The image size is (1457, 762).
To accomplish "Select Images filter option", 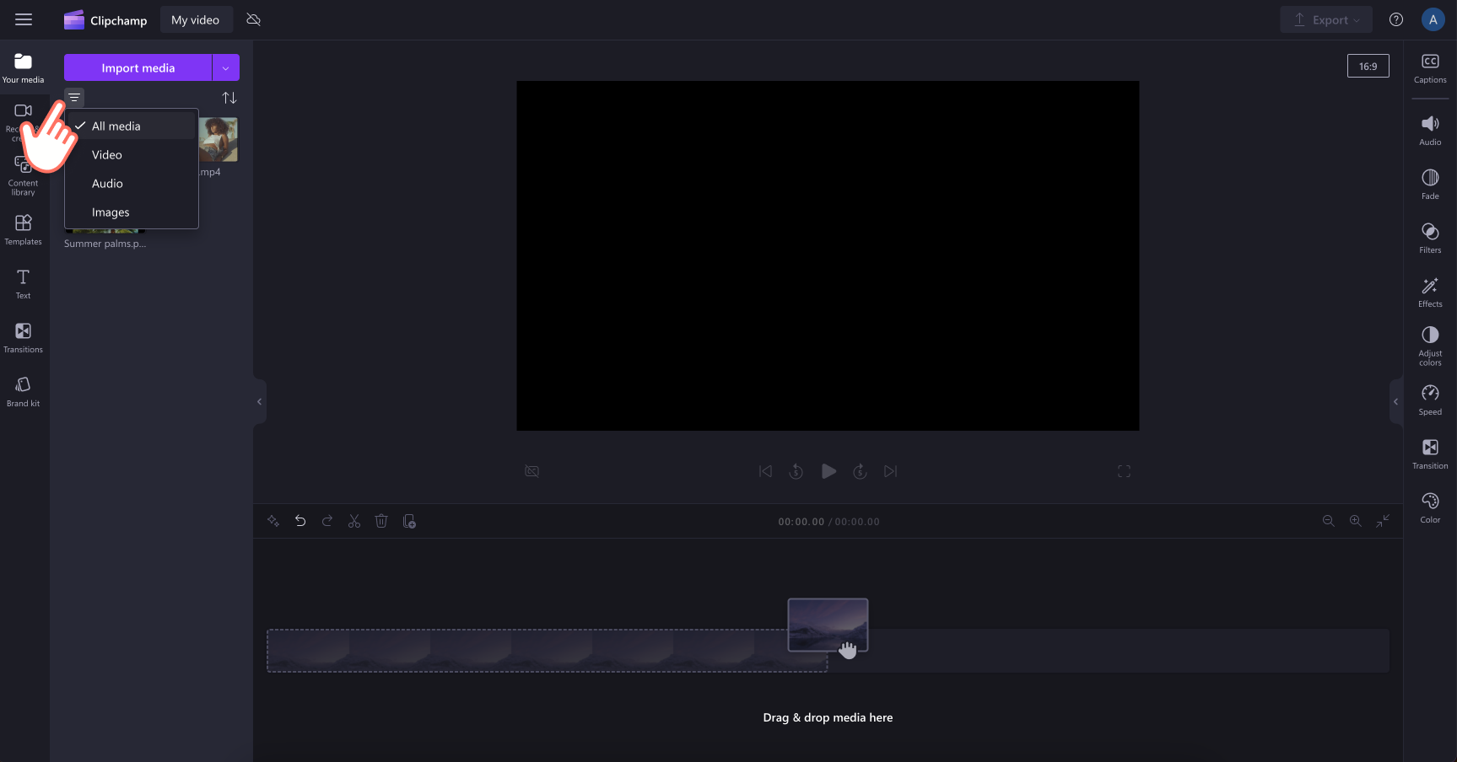I will [x=132, y=212].
